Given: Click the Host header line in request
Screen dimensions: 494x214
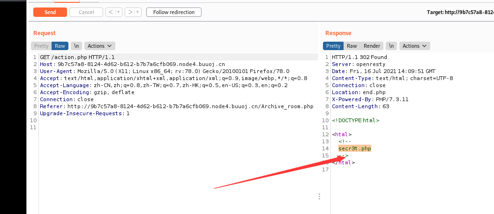Looking at the screenshot, I should click(132, 64).
